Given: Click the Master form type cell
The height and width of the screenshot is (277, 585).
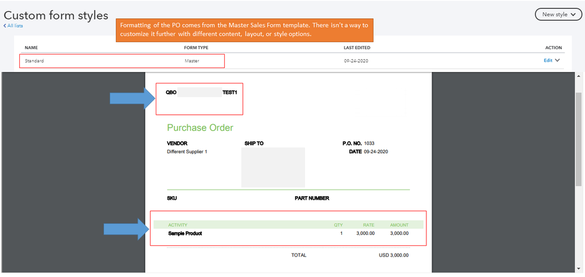Looking at the screenshot, I should pyautogui.click(x=192, y=61).
